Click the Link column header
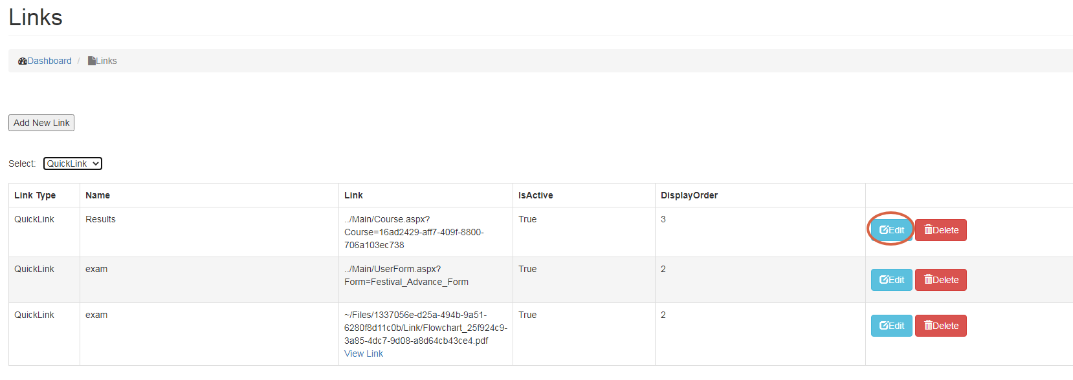The image size is (1073, 380). (353, 195)
